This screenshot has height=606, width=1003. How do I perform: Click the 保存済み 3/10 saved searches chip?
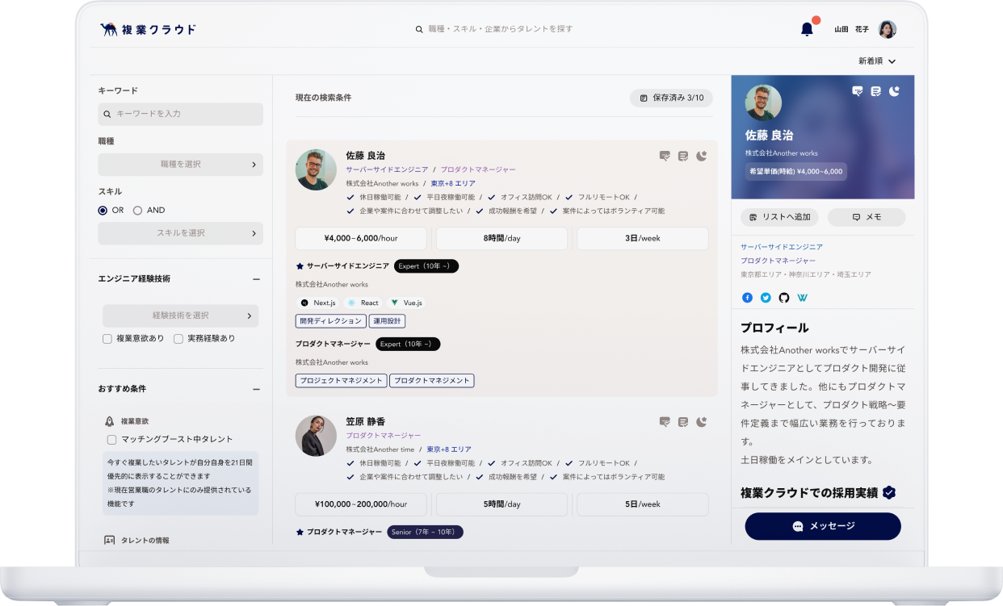tap(670, 98)
